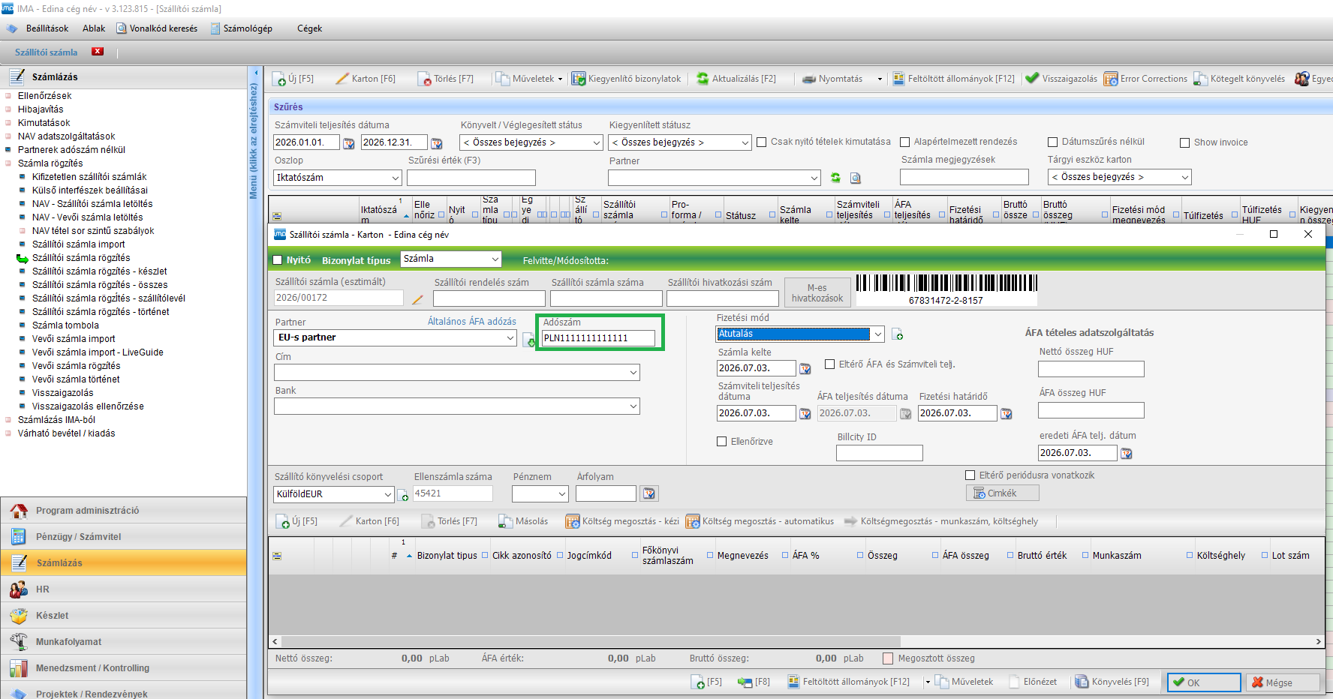Open calendar for Fizetési határidő date

(x=1007, y=413)
